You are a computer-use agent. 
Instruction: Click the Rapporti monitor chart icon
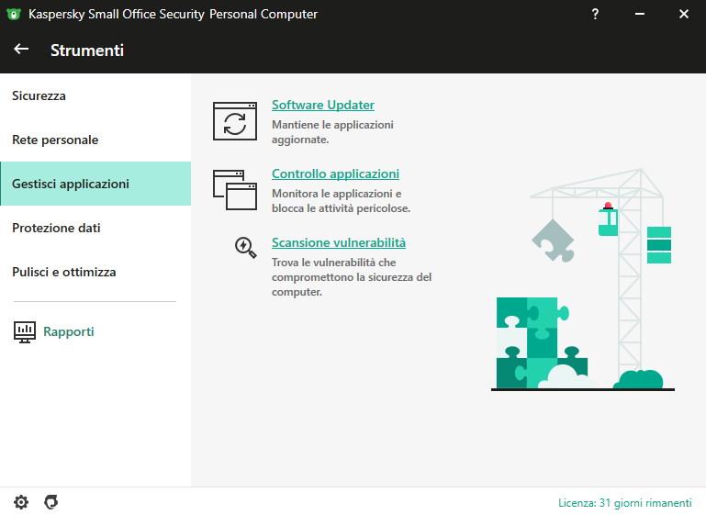pyautogui.click(x=24, y=331)
